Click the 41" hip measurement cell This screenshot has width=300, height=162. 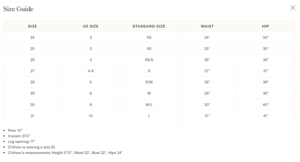pos(265,116)
